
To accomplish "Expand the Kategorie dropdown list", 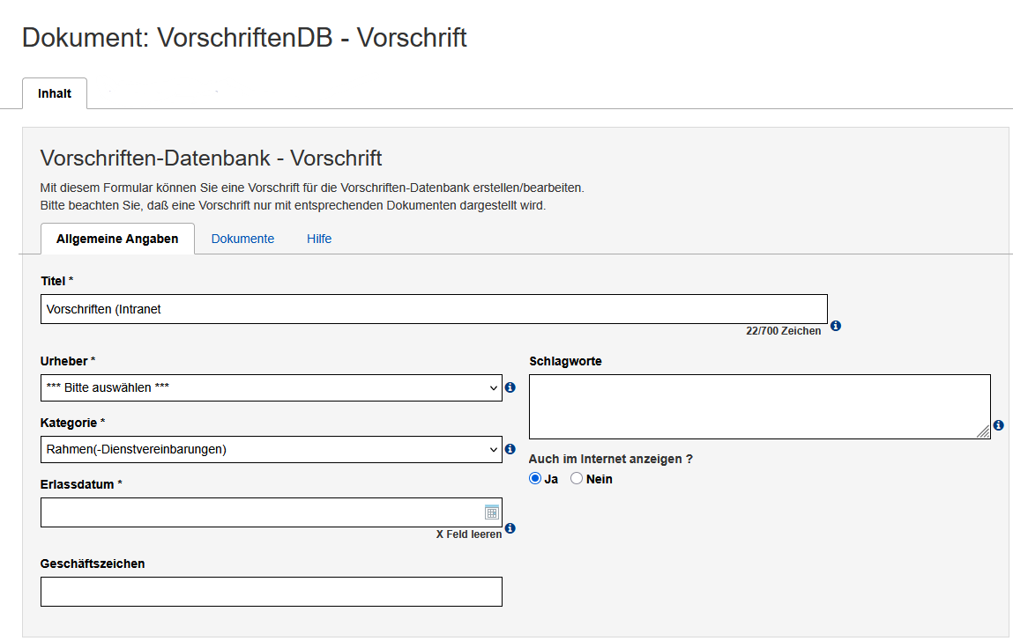I will click(x=271, y=449).
